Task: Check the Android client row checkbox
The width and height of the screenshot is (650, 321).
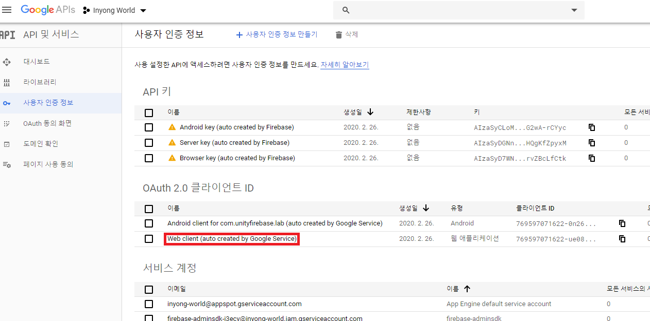Action: [149, 223]
